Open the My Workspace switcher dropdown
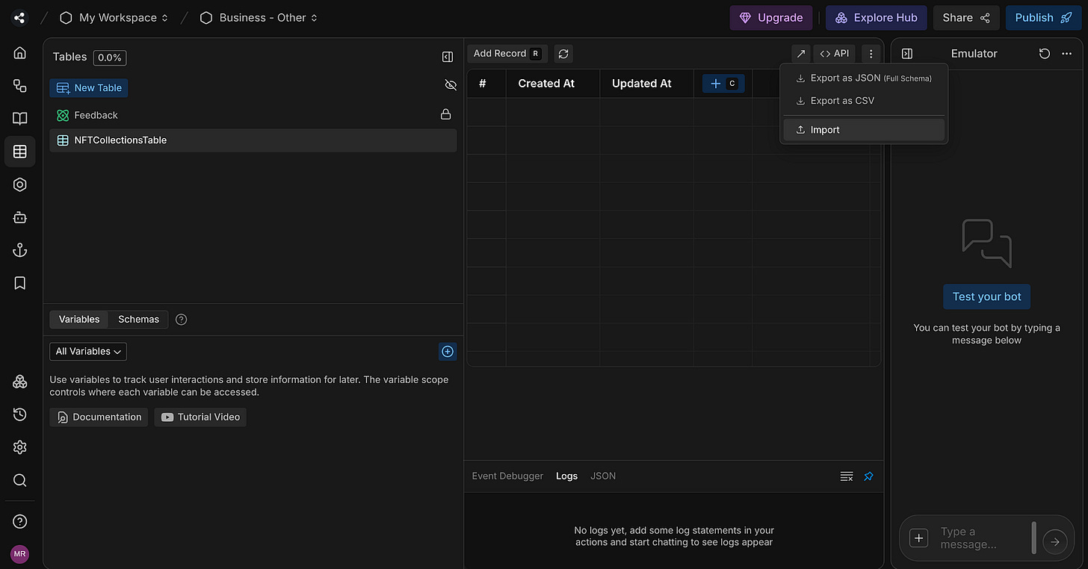Viewport: 1088px width, 569px height. click(x=114, y=18)
